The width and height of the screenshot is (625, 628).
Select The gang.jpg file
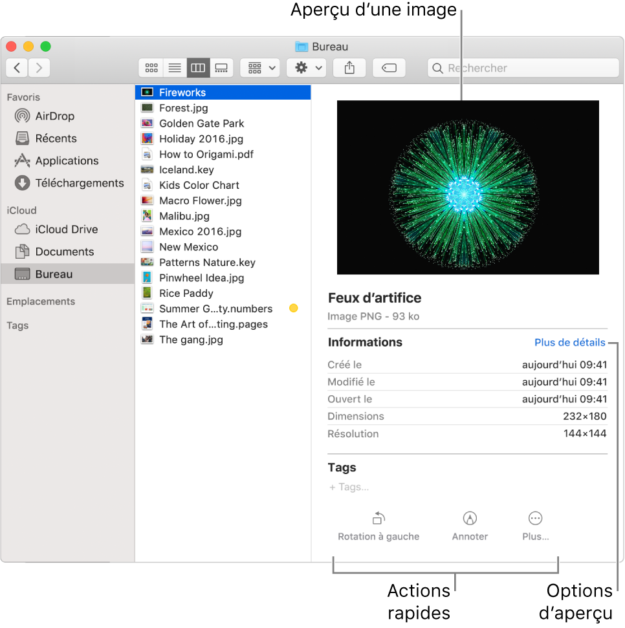coord(223,340)
